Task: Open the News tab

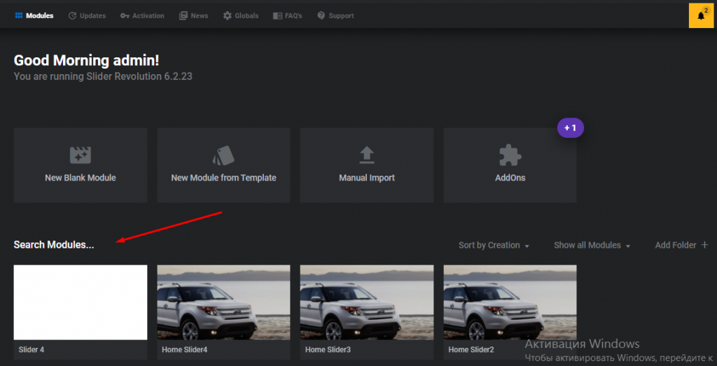Action: pos(194,15)
